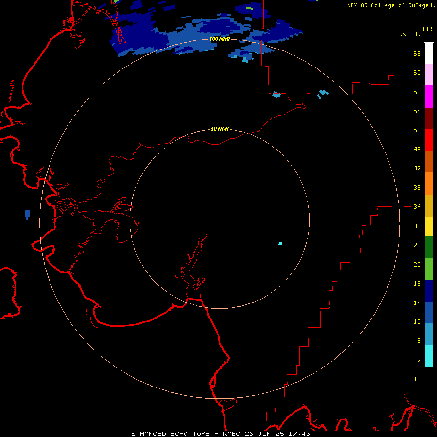Screen dimensions: 437x437
Task: Click the legend value 42
Action: click(x=417, y=168)
